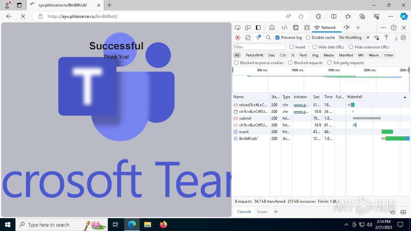Click the browser address bar URL
This screenshot has height=231, width=411.
[83, 16]
